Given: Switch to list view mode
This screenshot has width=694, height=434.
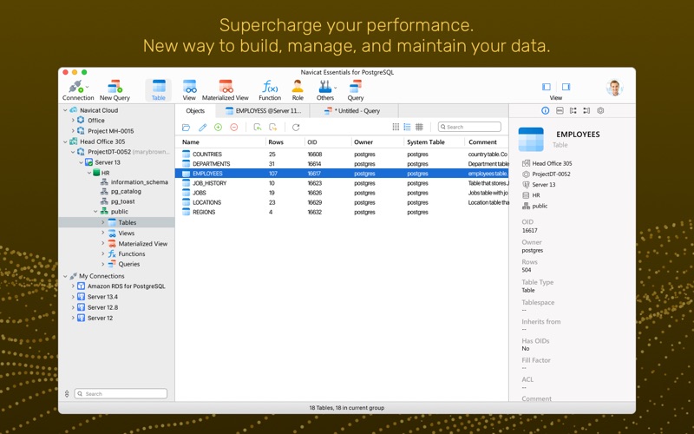Looking at the screenshot, I should coord(407,127).
